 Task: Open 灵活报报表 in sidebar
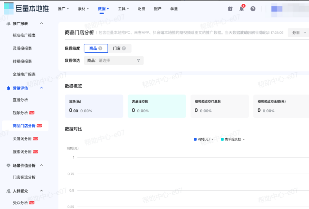pyautogui.click(x=22, y=48)
